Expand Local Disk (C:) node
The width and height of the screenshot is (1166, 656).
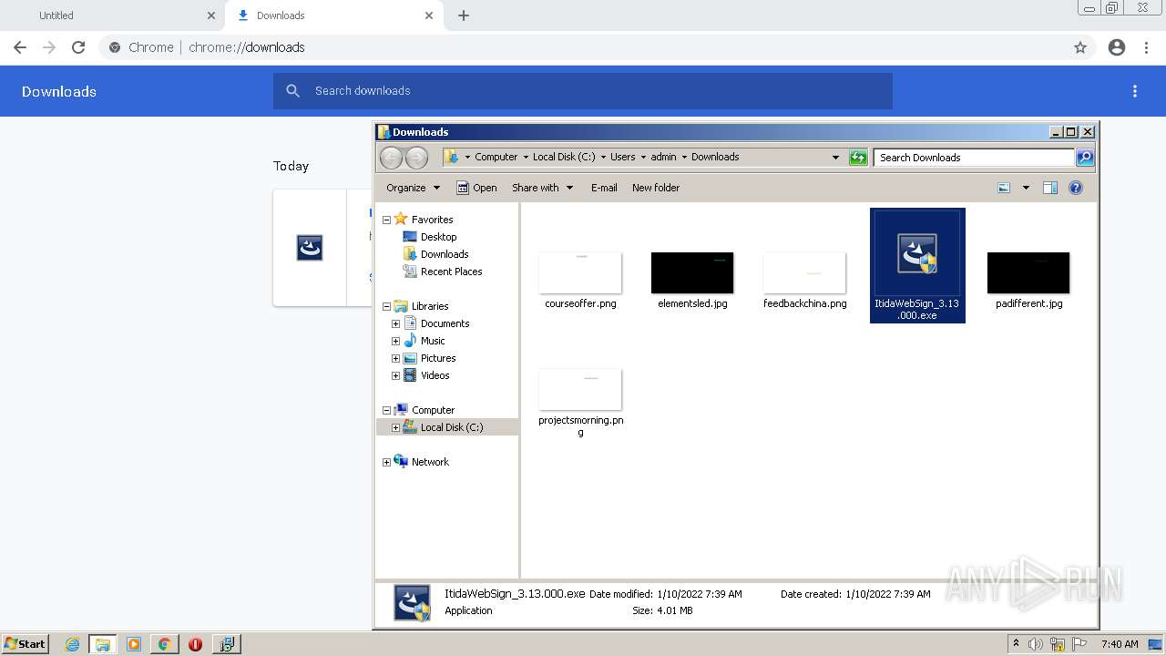click(x=395, y=427)
